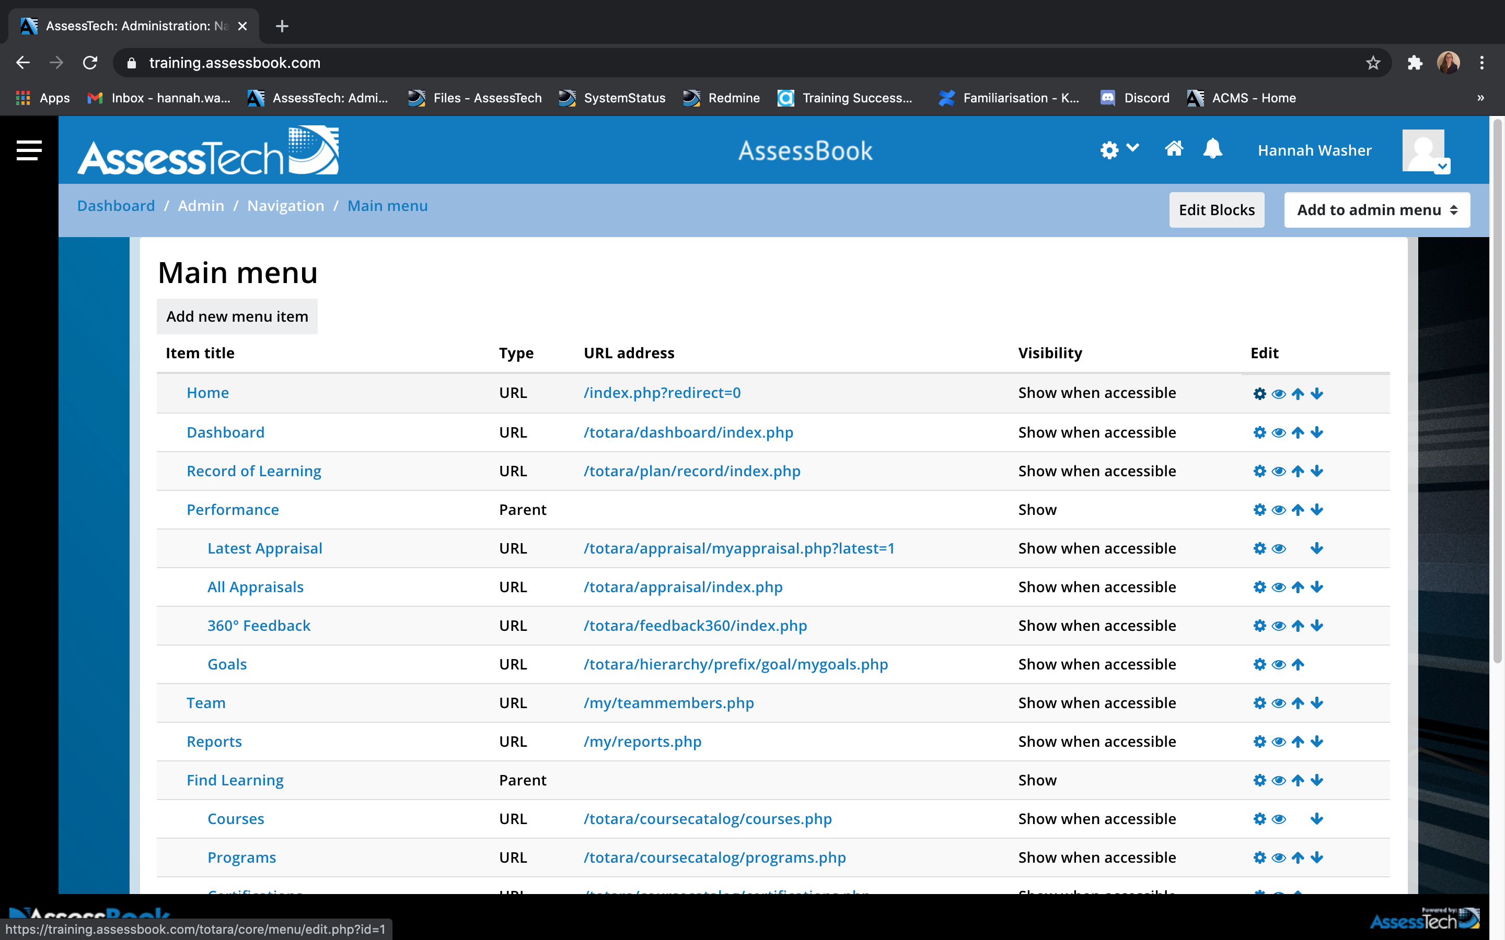Viewport: 1505px width, 940px height.
Task: Open /my/reports.php URL link
Action: (642, 742)
